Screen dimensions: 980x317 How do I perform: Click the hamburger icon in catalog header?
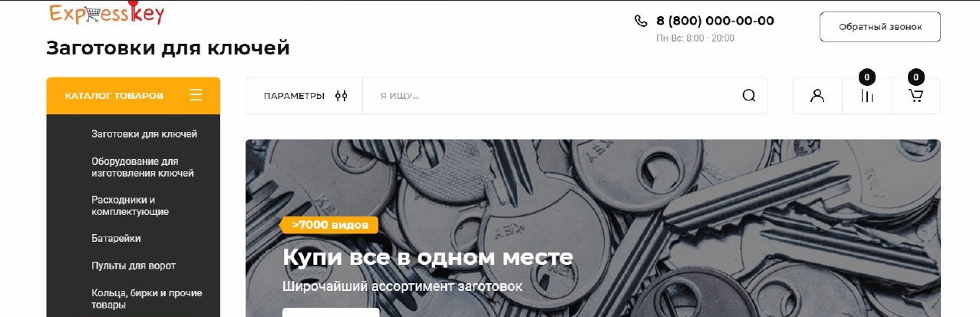[196, 95]
